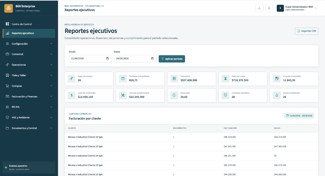Click the Documentos y Control folder icon
Viewport: 325px width, 176px height.
[x=7, y=128]
